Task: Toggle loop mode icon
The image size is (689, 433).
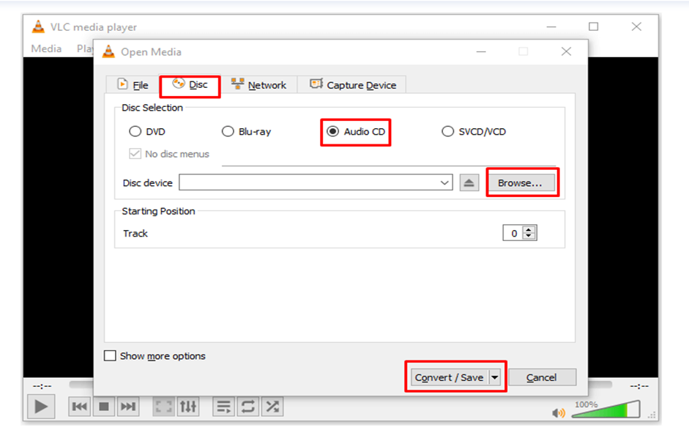Action: [247, 406]
